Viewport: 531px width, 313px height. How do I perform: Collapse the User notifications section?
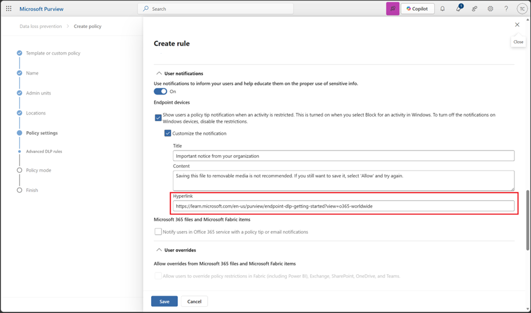pyautogui.click(x=159, y=74)
